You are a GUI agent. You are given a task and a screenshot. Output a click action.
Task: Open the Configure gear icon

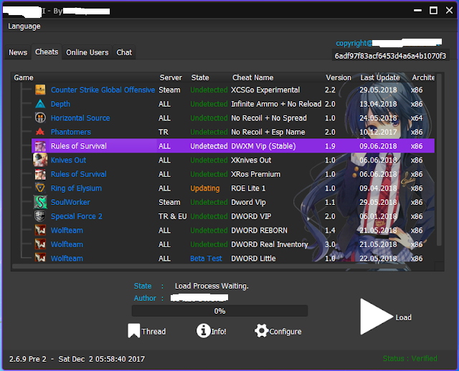(261, 331)
